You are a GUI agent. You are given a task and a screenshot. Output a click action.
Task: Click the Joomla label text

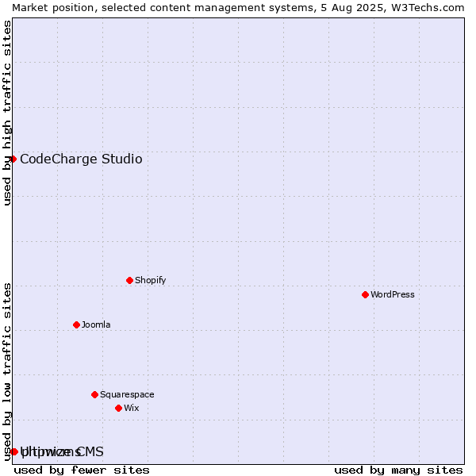96,324
